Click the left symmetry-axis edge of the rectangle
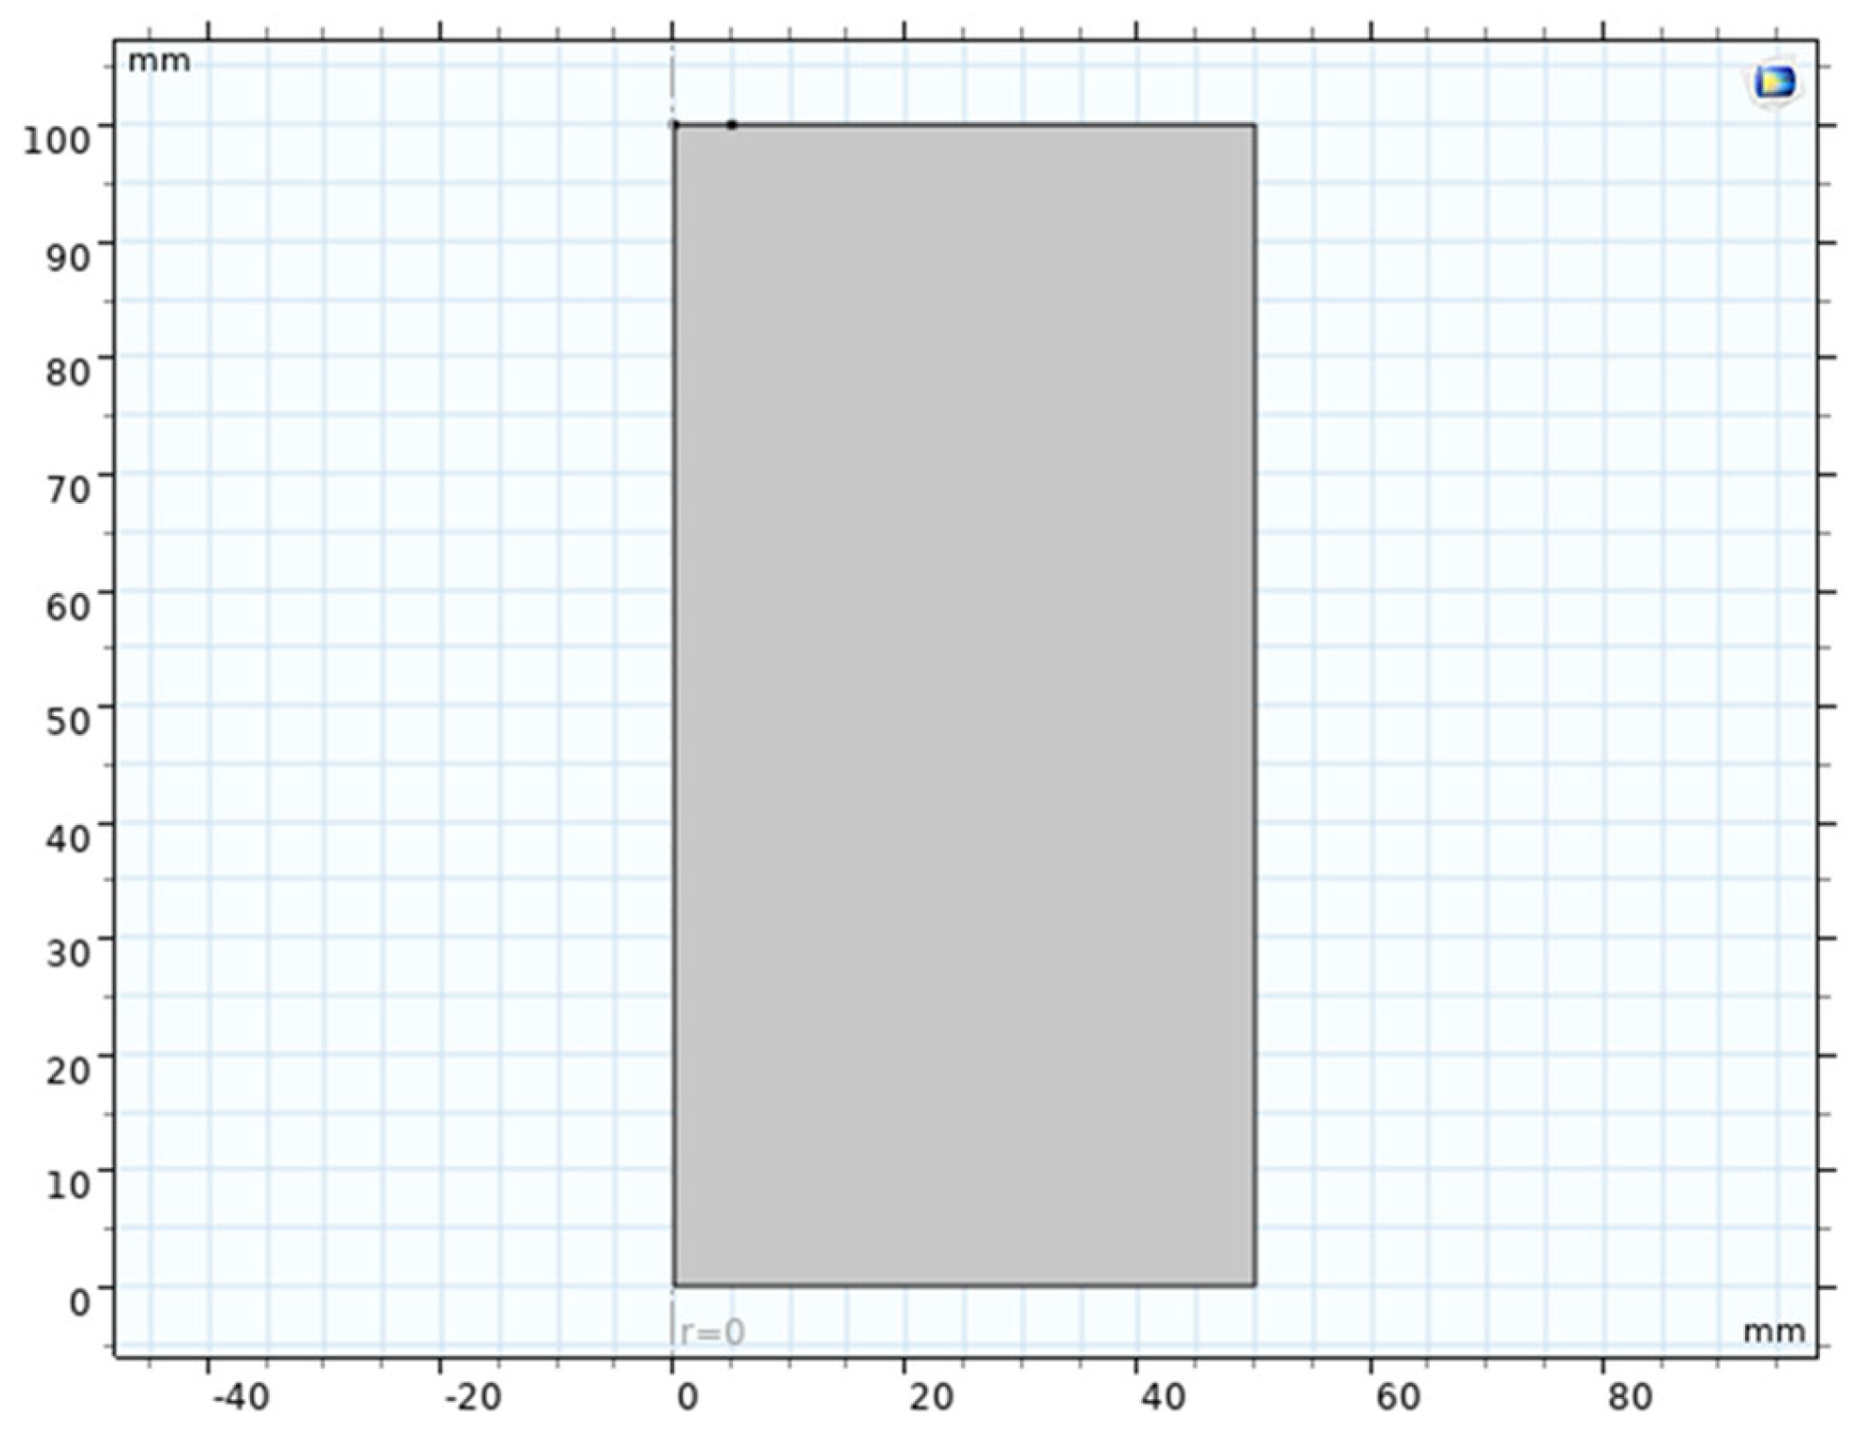1856x1433 pixels. coord(674,705)
